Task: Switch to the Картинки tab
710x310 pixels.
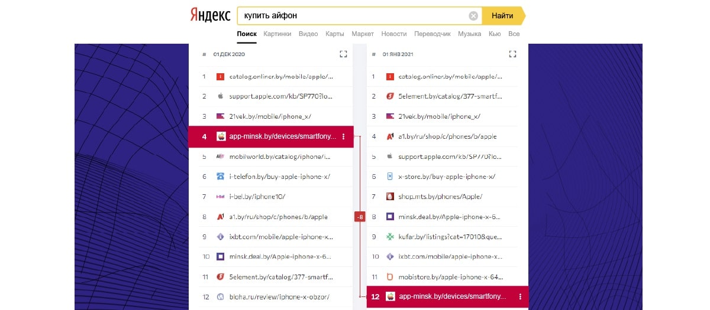Action: point(277,34)
